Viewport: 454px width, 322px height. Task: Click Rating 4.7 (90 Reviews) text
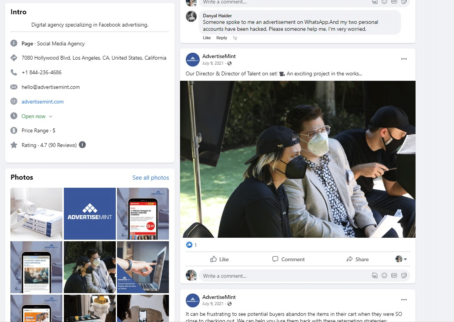click(x=49, y=145)
